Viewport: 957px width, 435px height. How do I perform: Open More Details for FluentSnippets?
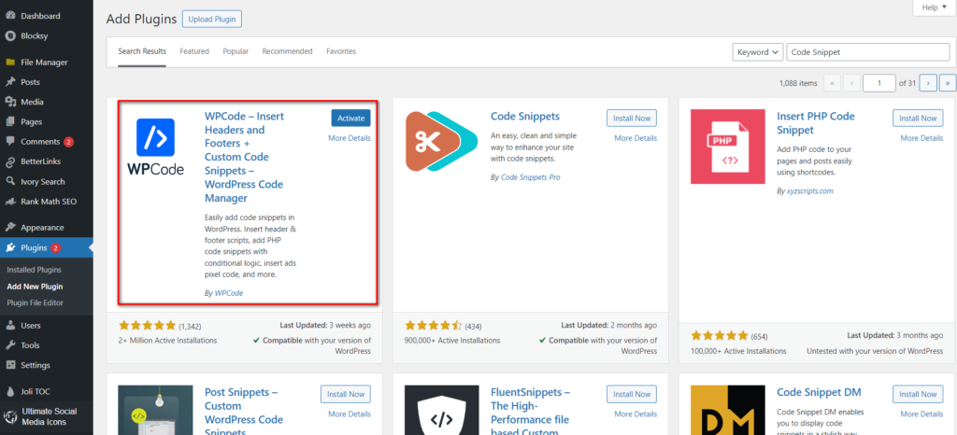[x=636, y=414]
